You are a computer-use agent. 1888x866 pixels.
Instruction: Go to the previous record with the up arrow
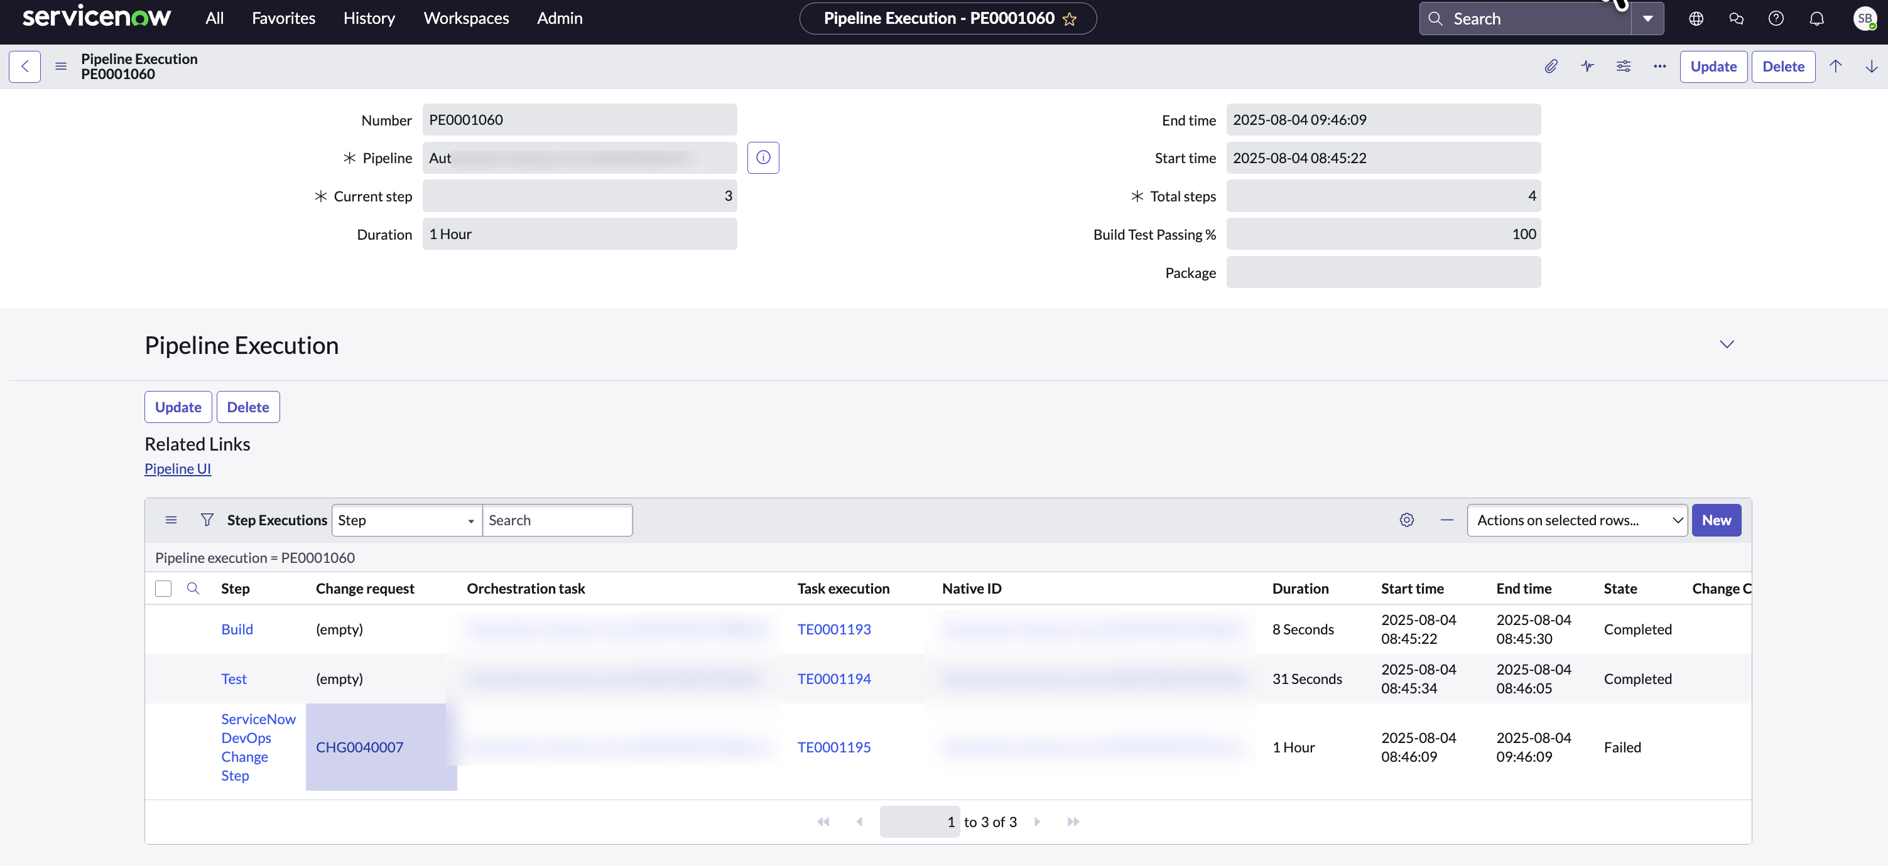[x=1835, y=66]
